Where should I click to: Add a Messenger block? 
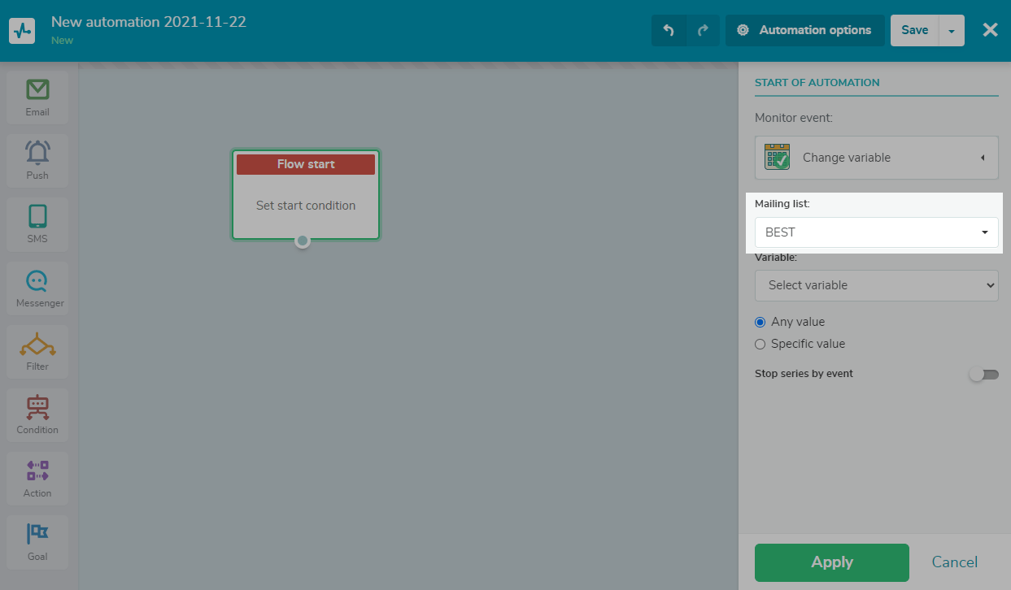click(x=37, y=288)
